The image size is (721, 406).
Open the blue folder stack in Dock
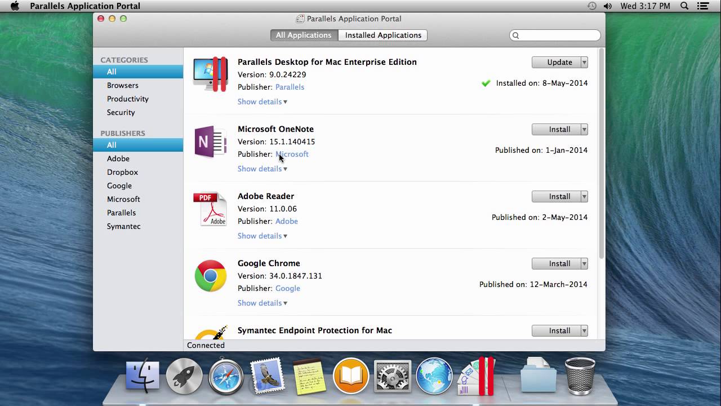point(538,374)
